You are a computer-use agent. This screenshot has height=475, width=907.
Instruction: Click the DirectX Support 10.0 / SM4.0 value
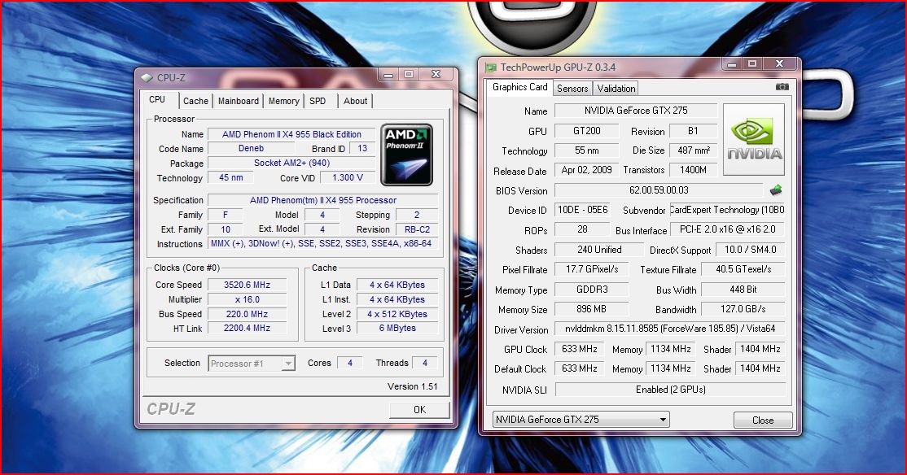tap(750, 250)
